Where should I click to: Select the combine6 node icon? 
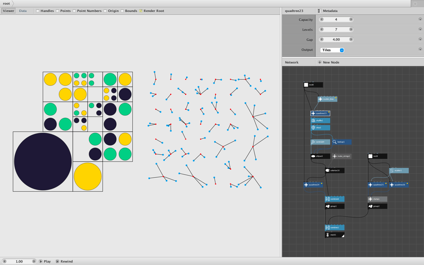[x=327, y=199]
